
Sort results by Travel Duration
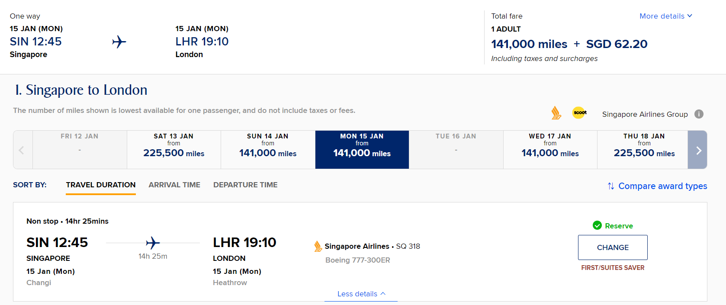101,185
